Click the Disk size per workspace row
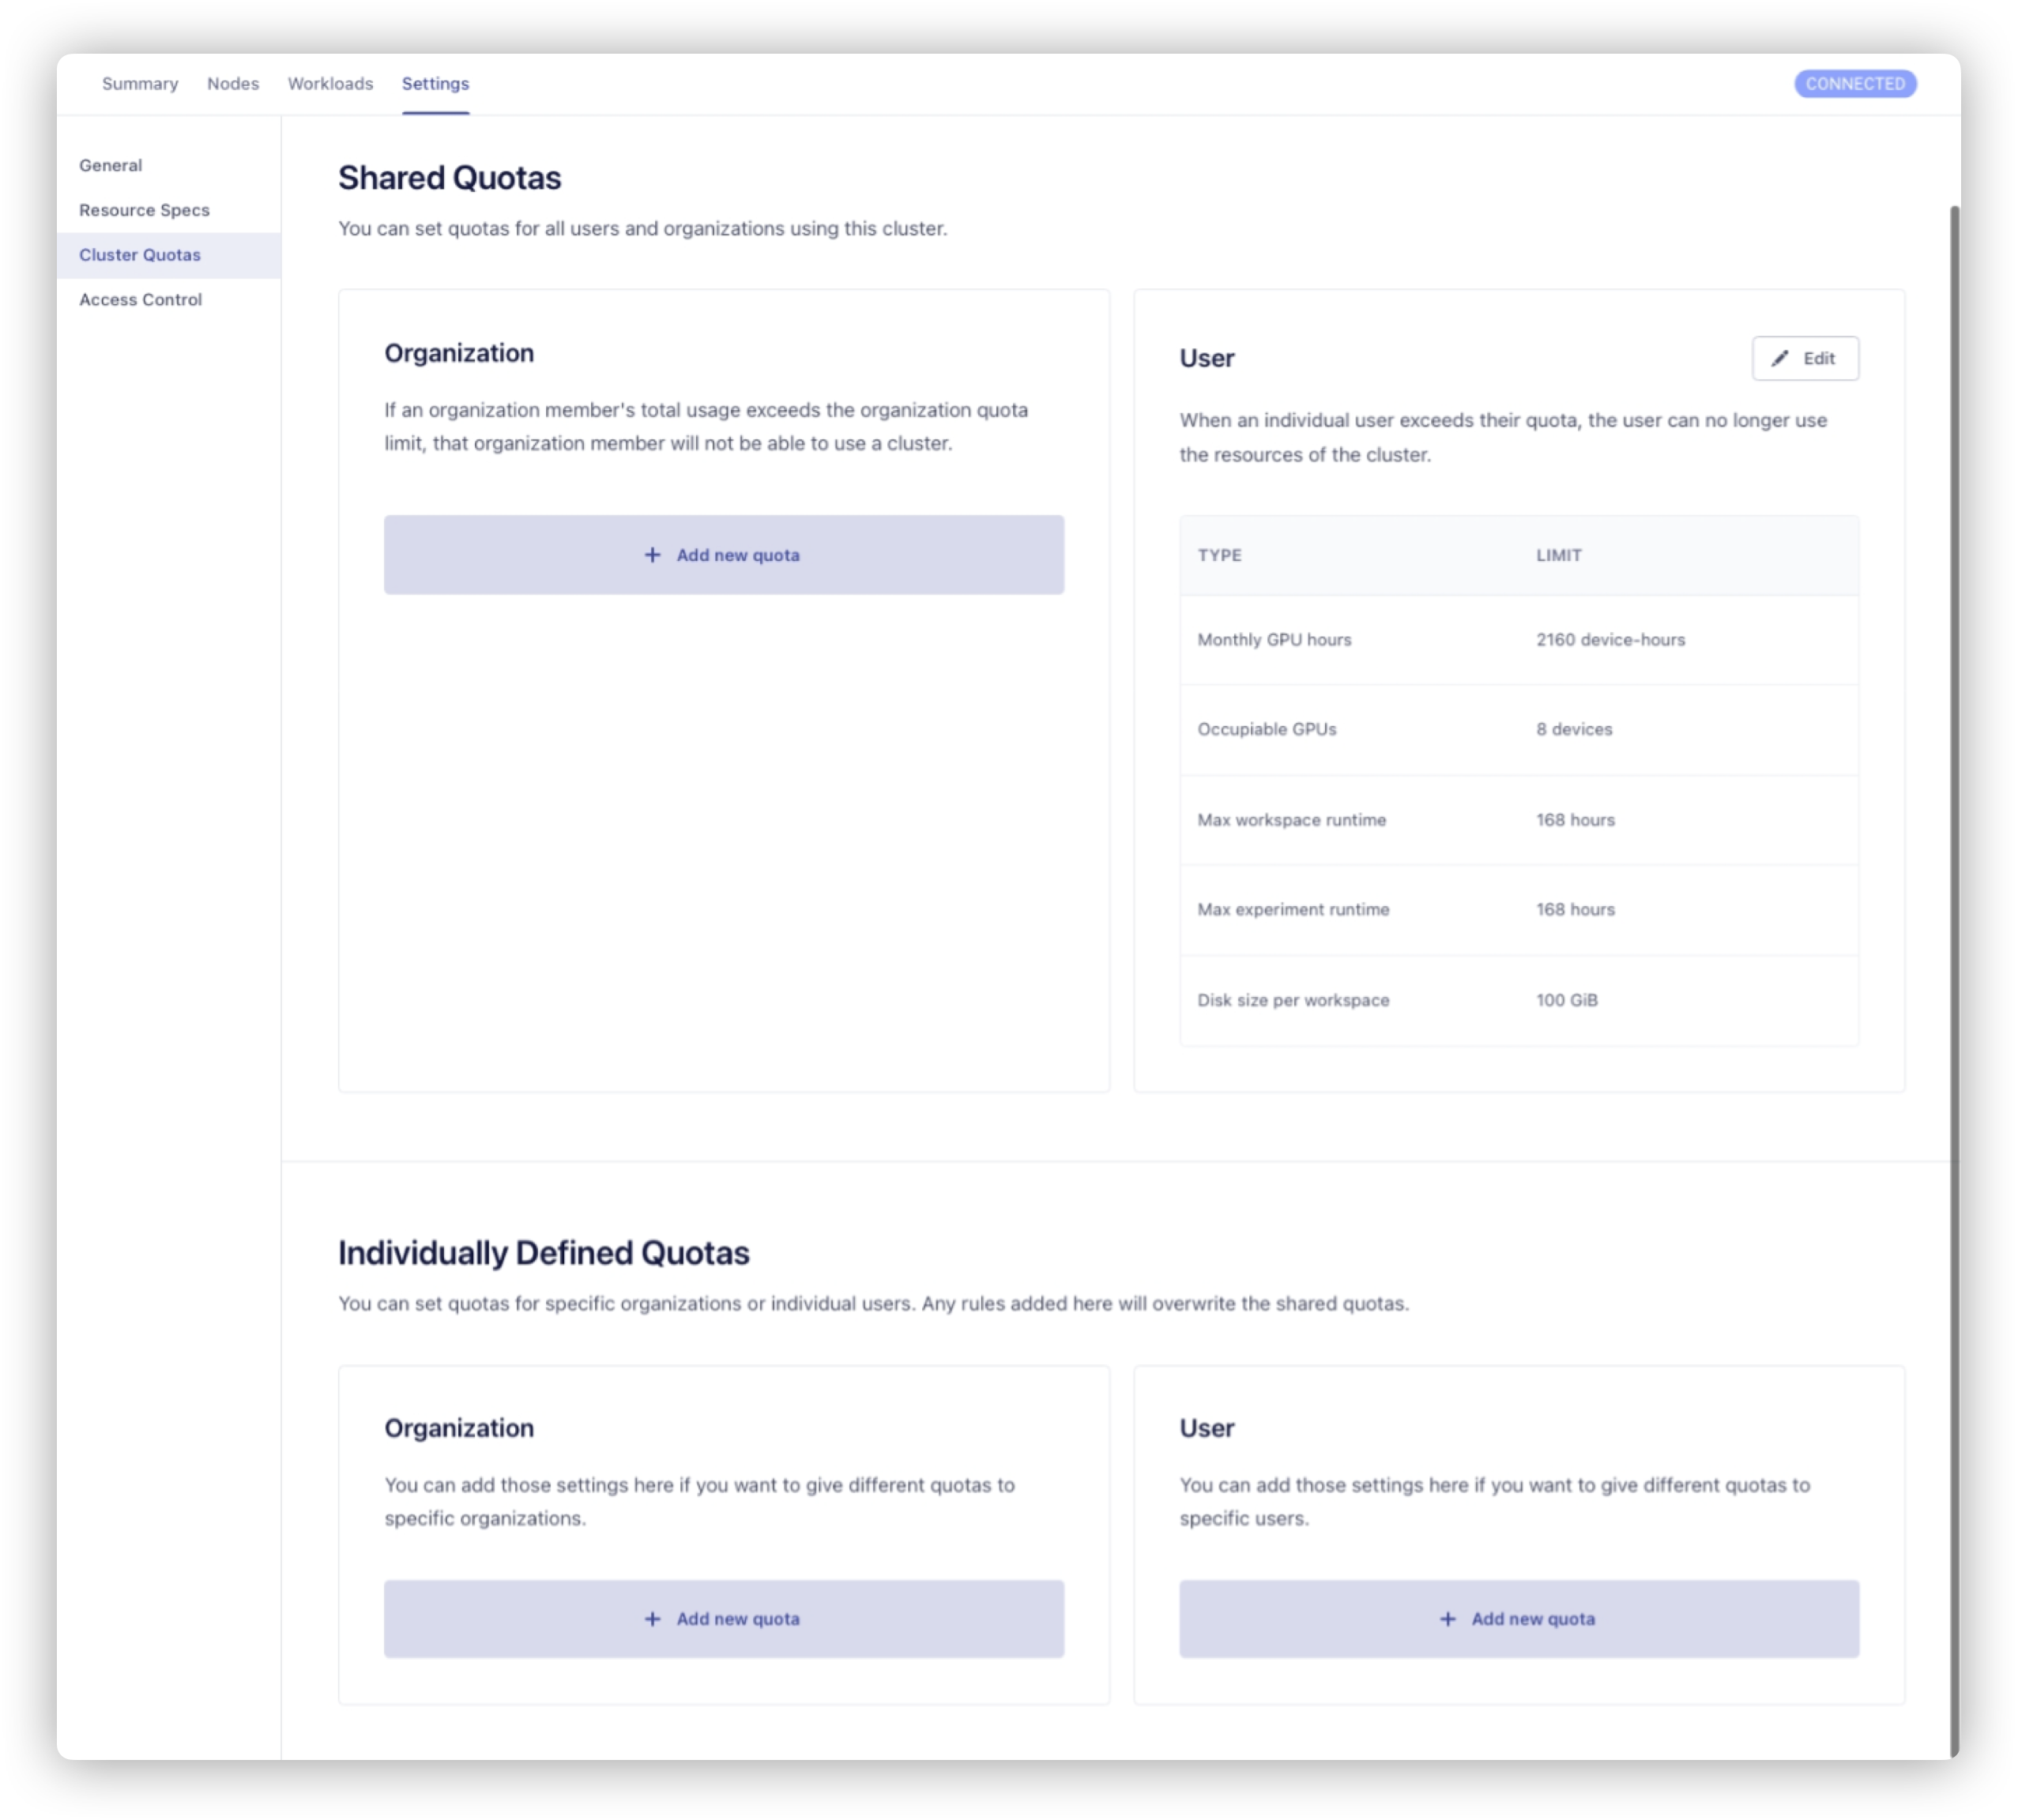The height and width of the screenshot is (1820, 2018). point(1518,1000)
